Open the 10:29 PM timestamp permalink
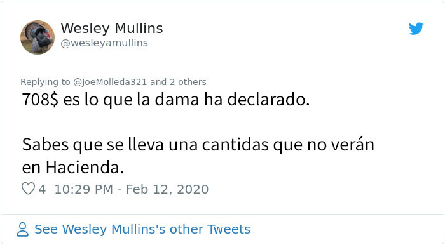Screen dimensions: 445x245 pos(84,189)
